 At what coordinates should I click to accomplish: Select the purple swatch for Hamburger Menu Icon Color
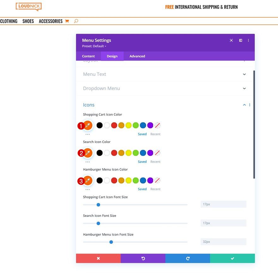click(x=150, y=180)
